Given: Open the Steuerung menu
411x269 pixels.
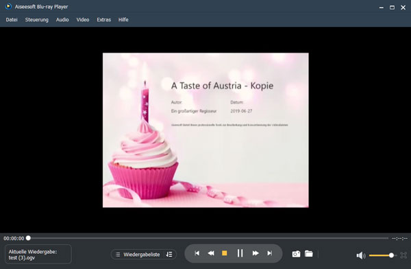Looking at the screenshot, I should (x=37, y=20).
